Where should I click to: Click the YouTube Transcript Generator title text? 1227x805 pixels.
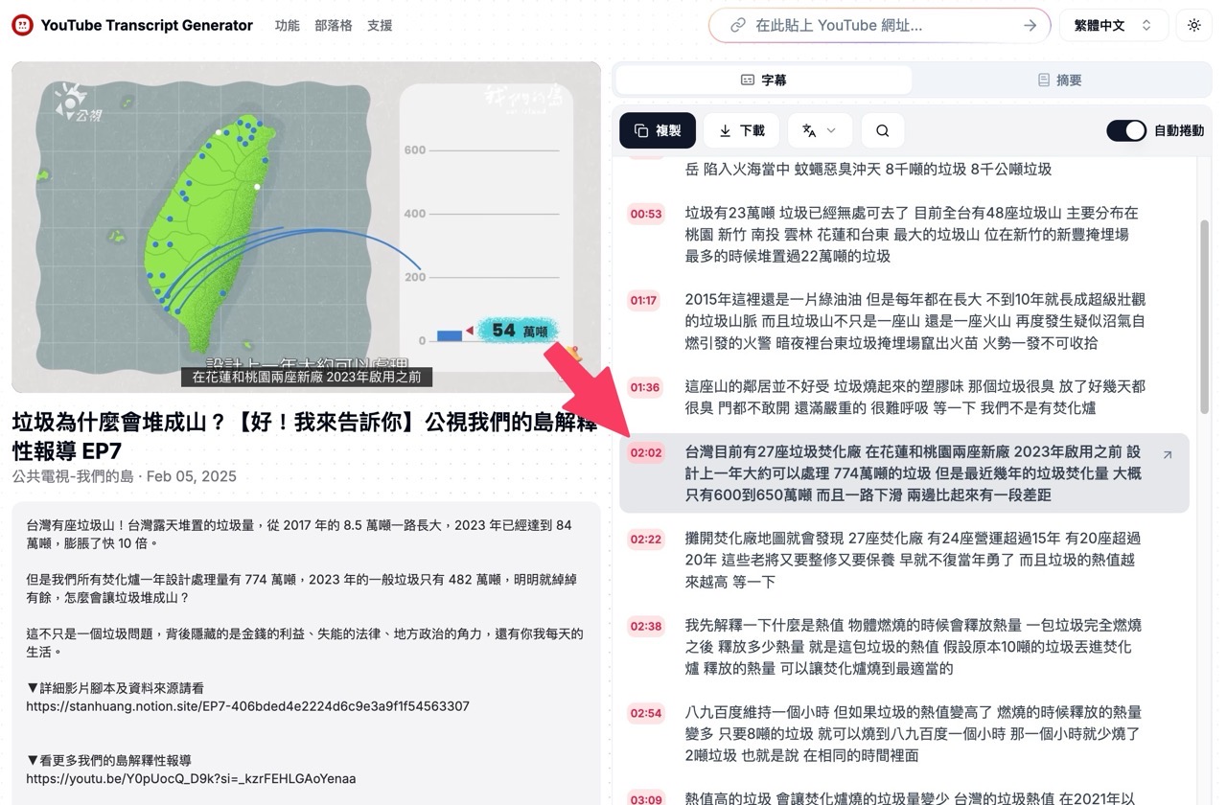pos(147,26)
